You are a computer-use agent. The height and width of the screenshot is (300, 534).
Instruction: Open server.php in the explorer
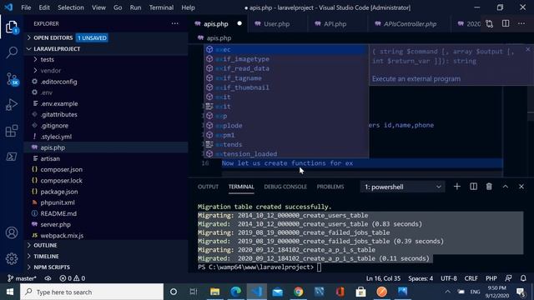106,224
